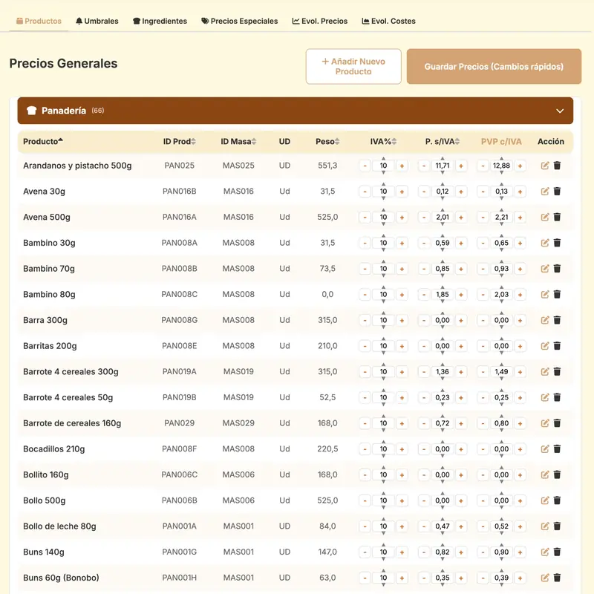Delete Barritas 200g product
The image size is (594, 594).
[x=557, y=346]
